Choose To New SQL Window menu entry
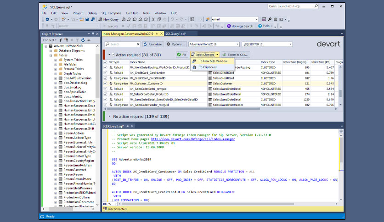This screenshot has width=384, height=222. 213,61
